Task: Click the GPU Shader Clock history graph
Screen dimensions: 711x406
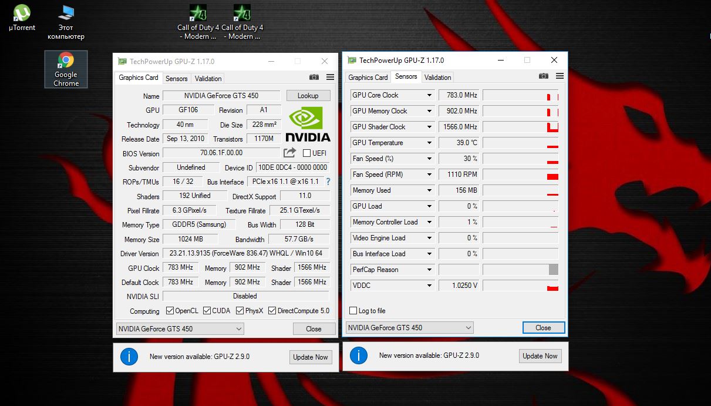Action: [x=520, y=127]
